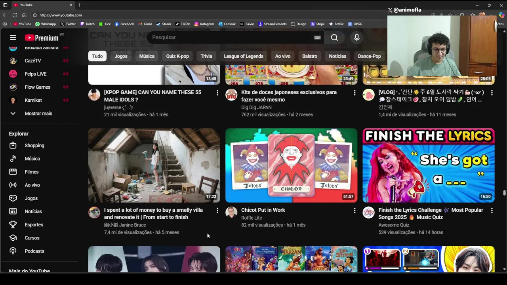The width and height of the screenshot is (507, 285).
Task: Open Twitch bookmark
Action: [87, 24]
